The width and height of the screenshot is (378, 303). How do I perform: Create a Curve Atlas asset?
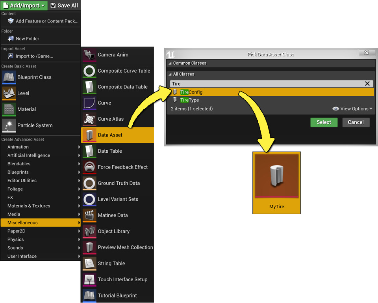point(89,119)
